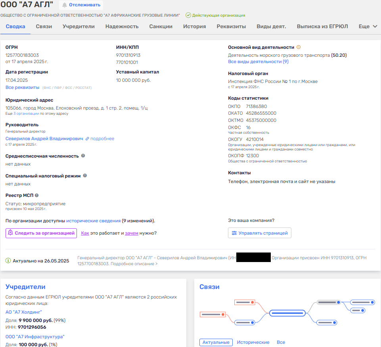Image resolution: width=381 pixels, height=347 pixels.
Task: Open the help icon beside Реестр МСП
Action: pyautogui.click(x=37, y=195)
